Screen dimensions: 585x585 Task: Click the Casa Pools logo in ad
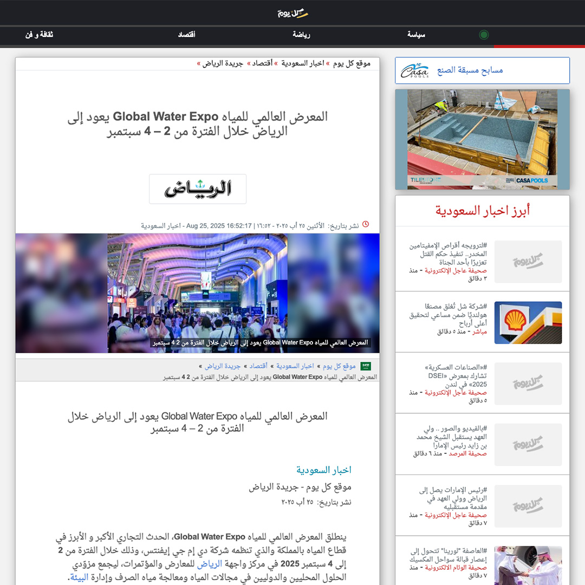pyautogui.click(x=414, y=70)
